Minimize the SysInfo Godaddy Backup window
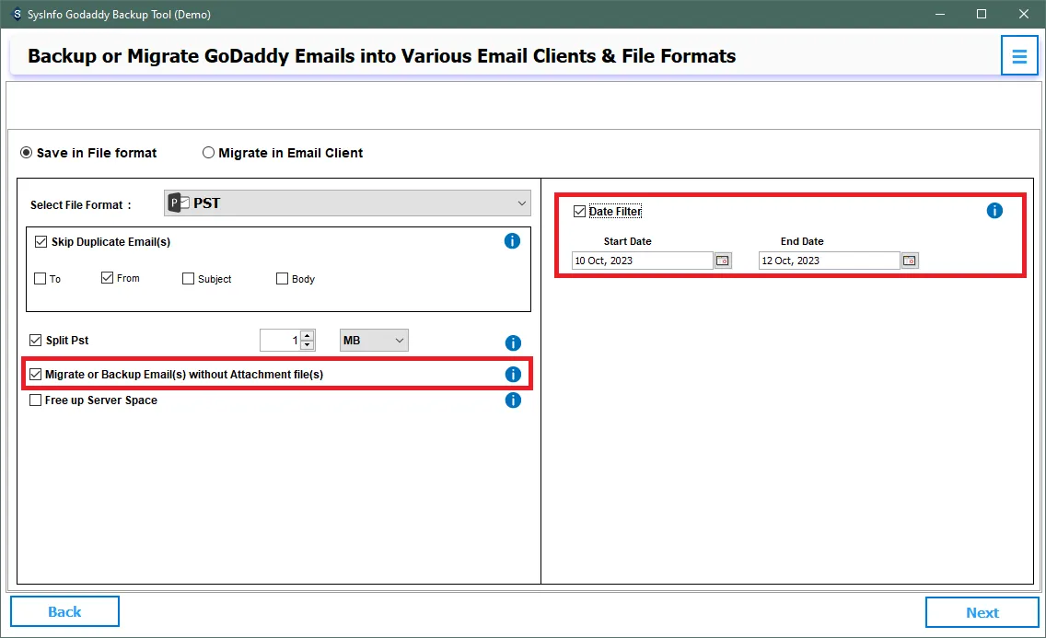Screen dimensions: 1046x638 939,14
